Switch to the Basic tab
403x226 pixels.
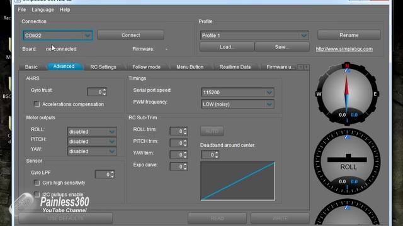(x=31, y=67)
